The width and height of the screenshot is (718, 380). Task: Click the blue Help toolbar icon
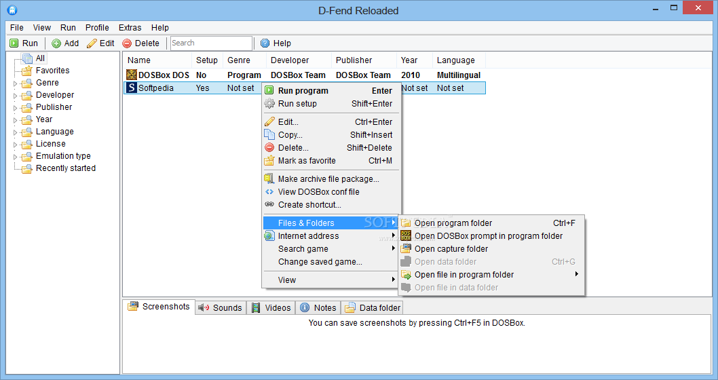point(265,43)
